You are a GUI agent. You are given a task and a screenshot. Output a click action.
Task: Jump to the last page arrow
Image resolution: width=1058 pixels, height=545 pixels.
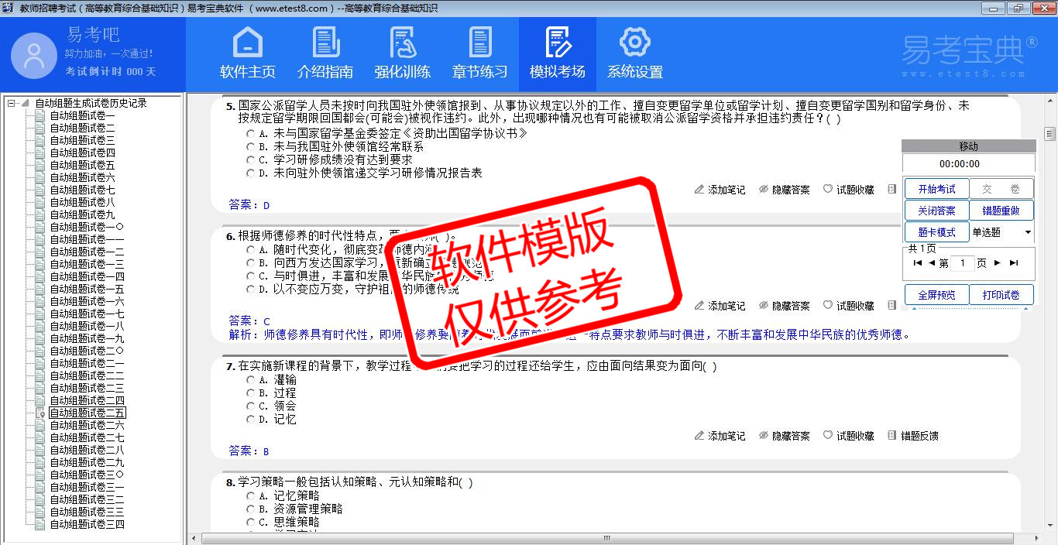1013,263
